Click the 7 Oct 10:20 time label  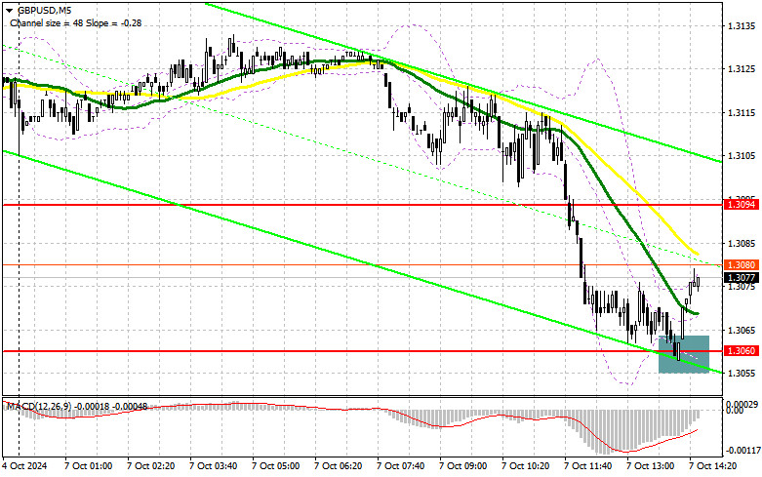click(526, 466)
